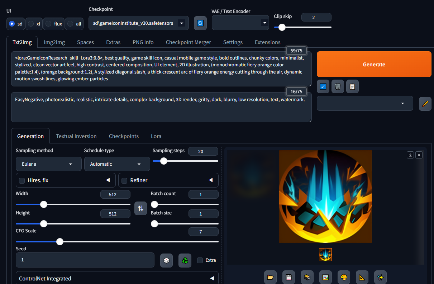Click the Clip skip number field
The image size is (434, 284).
316,17
